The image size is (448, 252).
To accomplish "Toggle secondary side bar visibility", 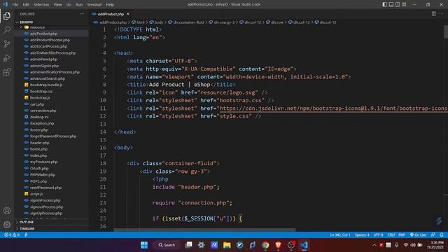I will (x=398, y=4).
